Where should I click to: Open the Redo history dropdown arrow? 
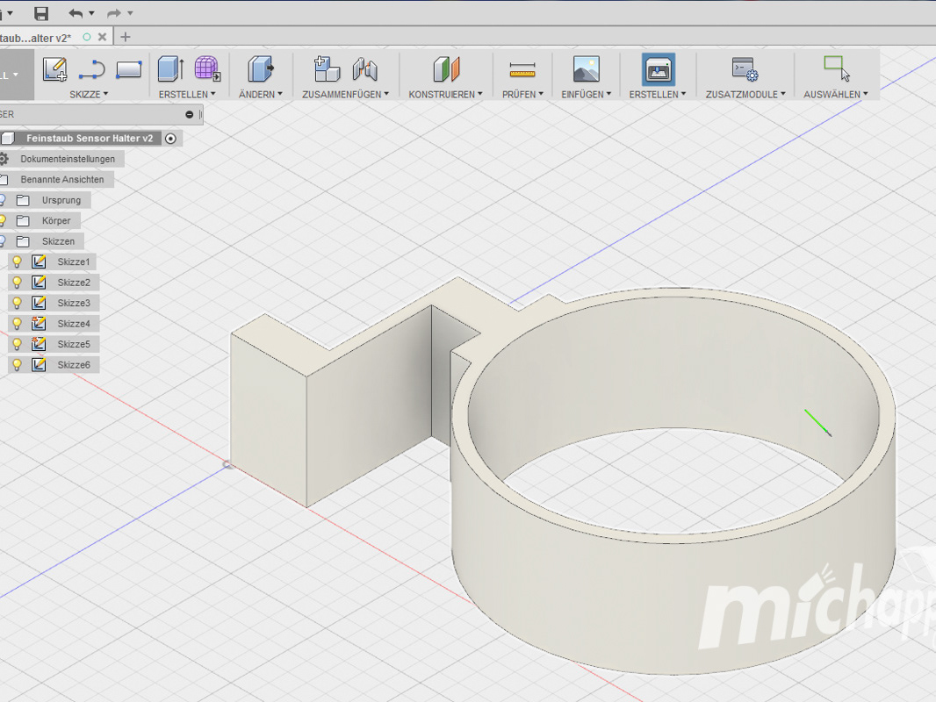(130, 13)
